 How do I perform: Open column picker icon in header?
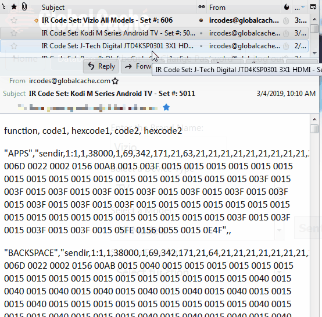click(x=313, y=7)
